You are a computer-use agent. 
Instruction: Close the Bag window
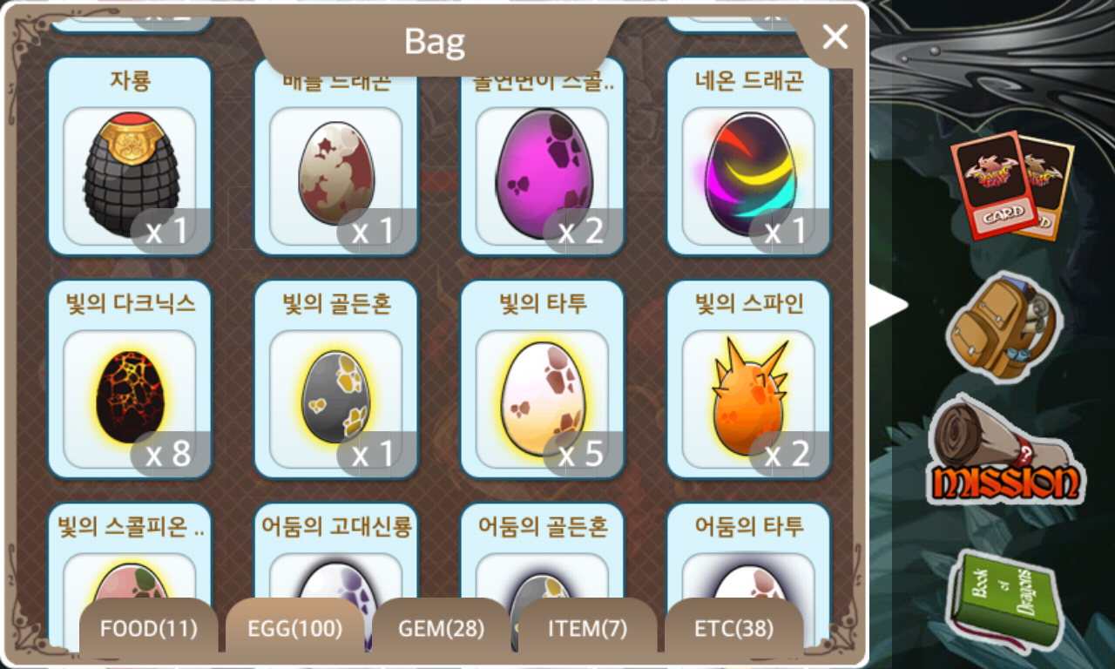[835, 37]
